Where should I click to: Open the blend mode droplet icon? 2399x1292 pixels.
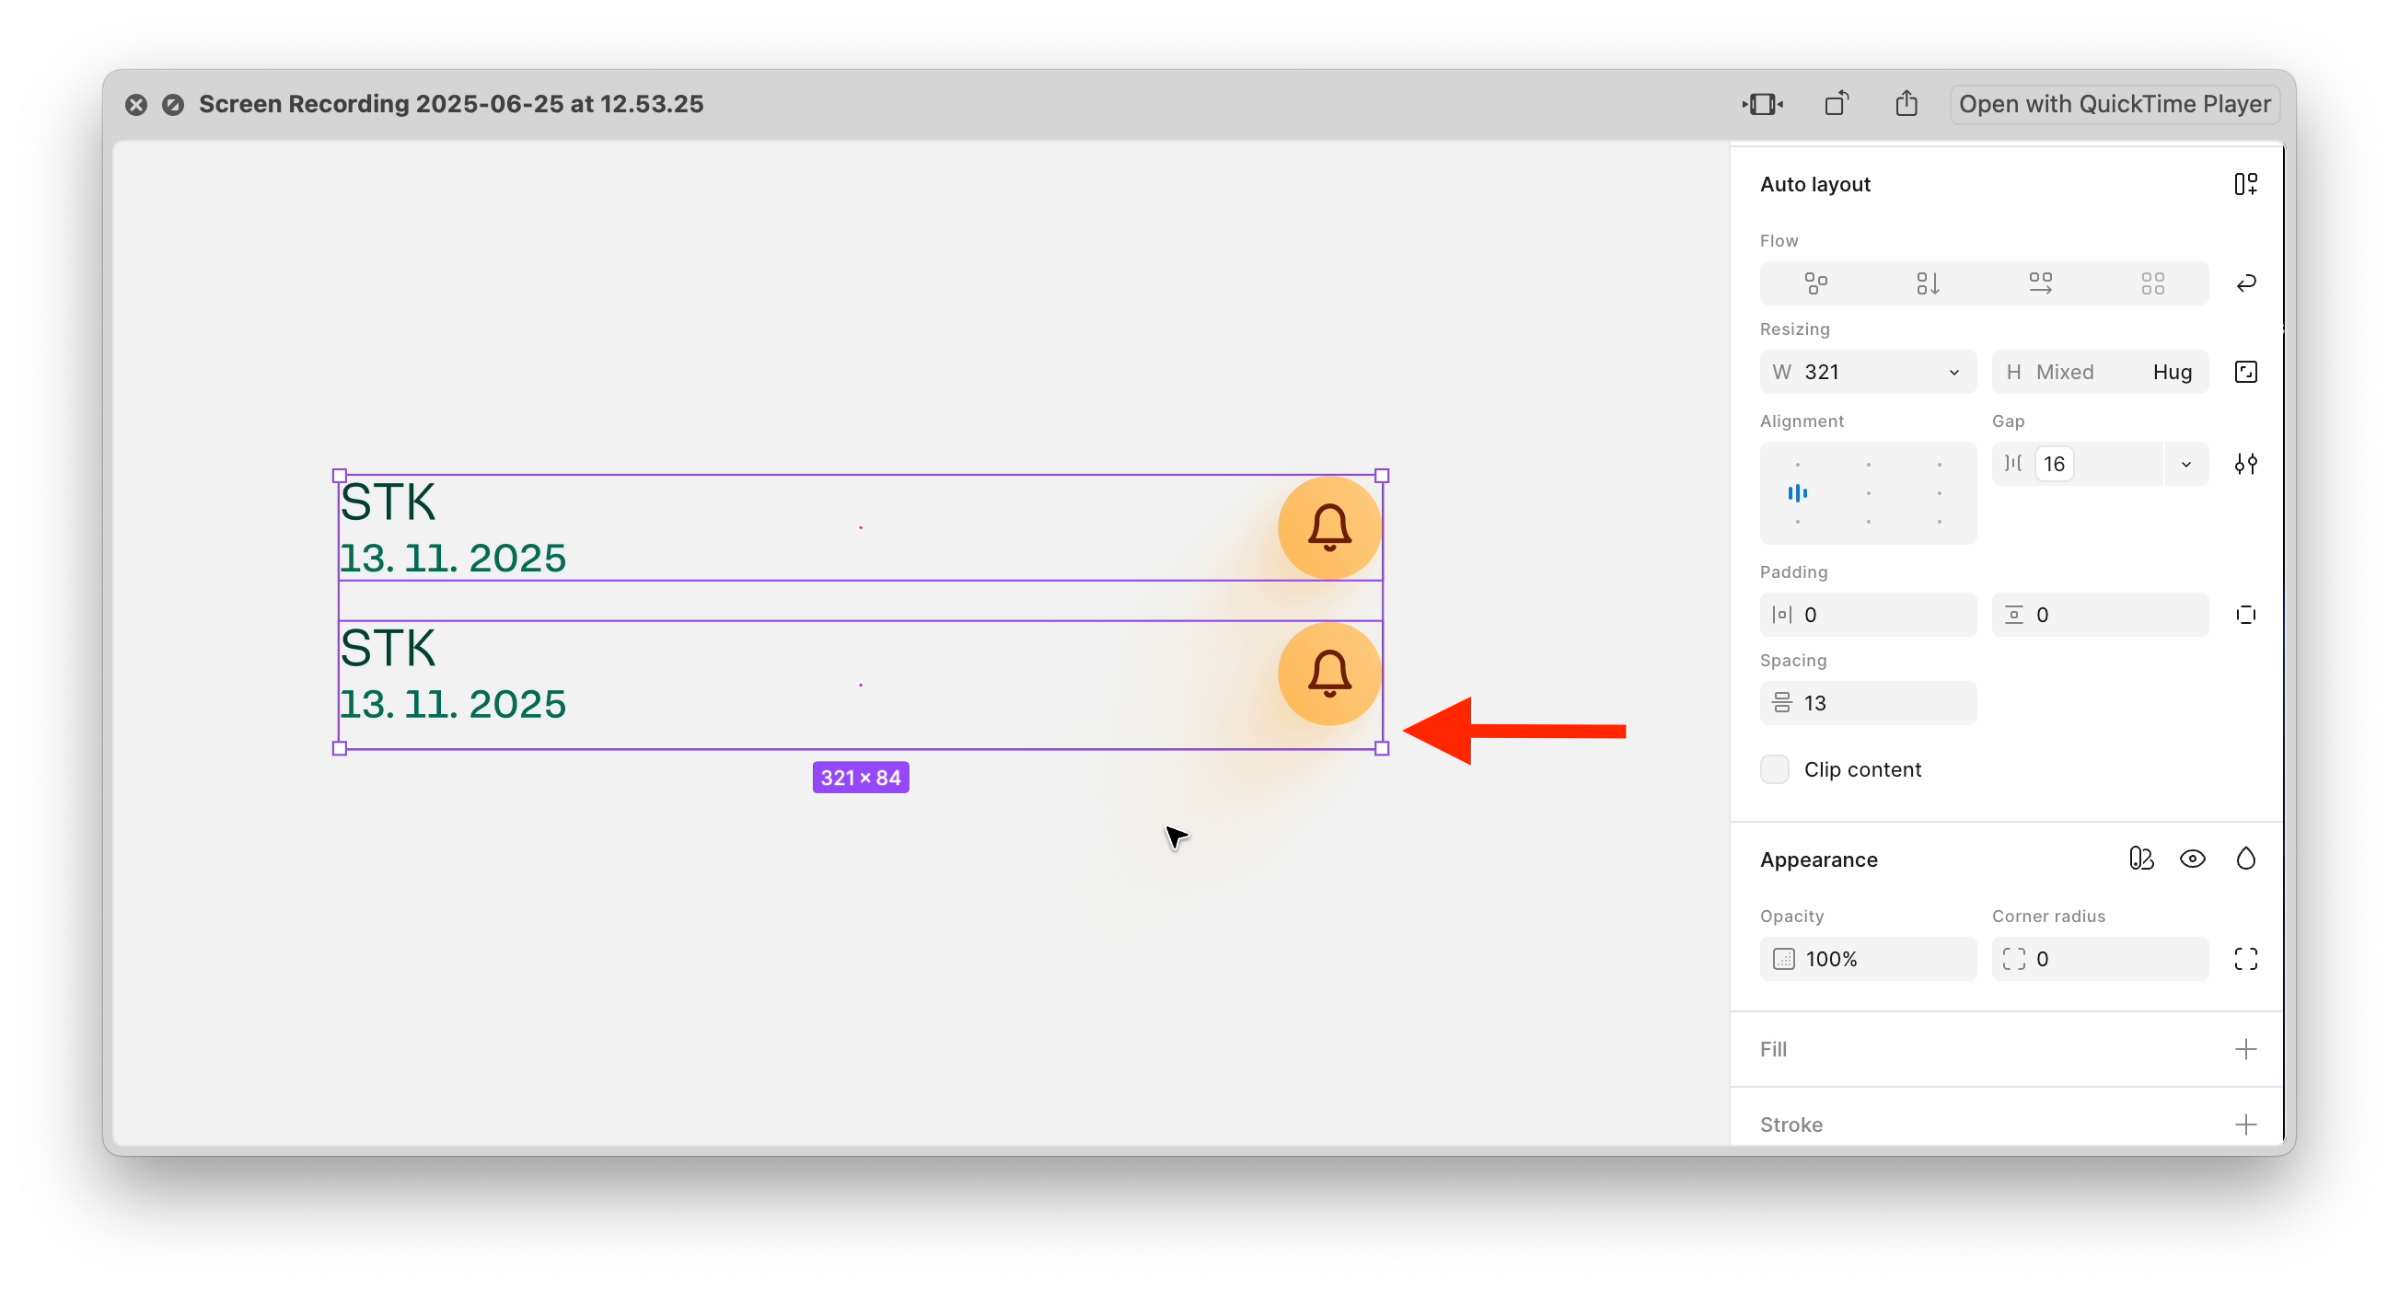(x=2245, y=859)
